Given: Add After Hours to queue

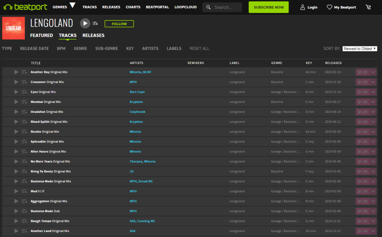Looking at the screenshot, I should 24,151.
